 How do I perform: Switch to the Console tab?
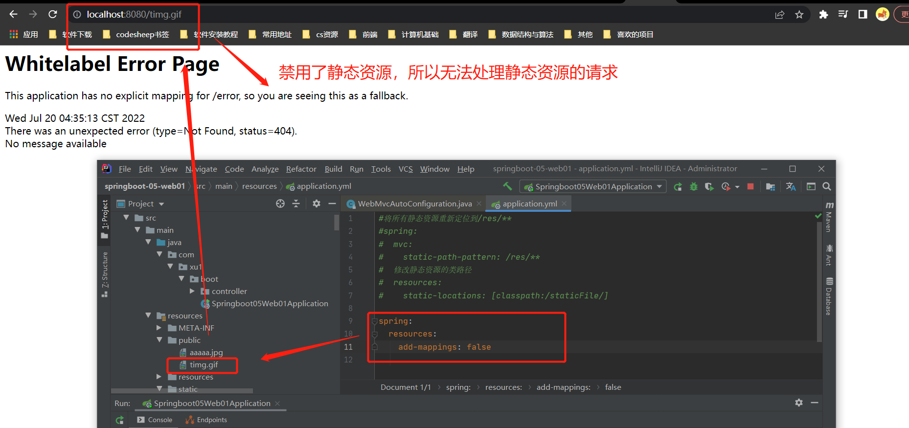[155, 420]
